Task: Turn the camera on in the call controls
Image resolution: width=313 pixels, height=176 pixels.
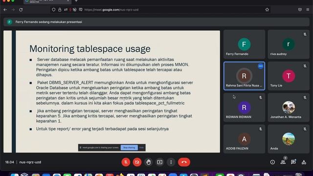Action: pyautogui.click(x=137, y=162)
